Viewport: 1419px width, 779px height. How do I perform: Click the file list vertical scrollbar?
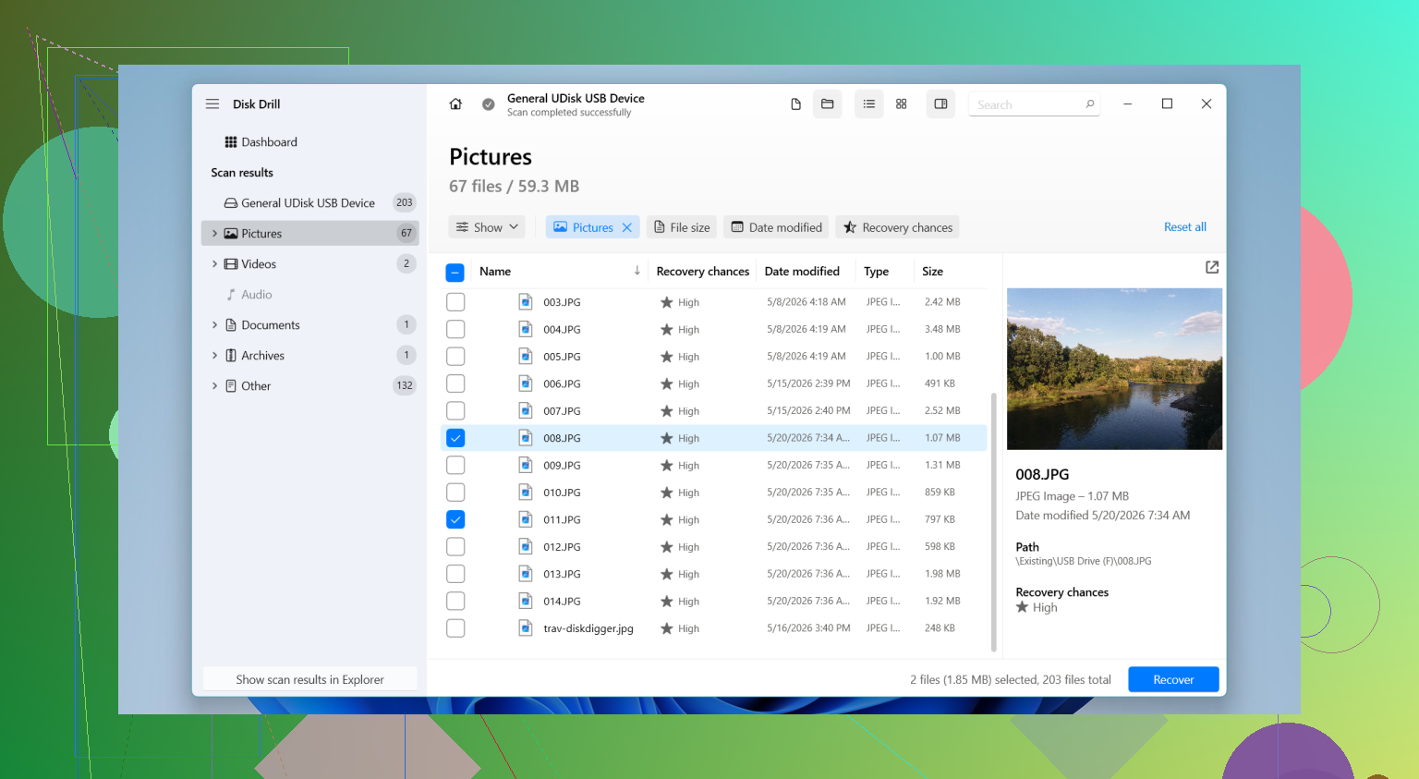994,522
